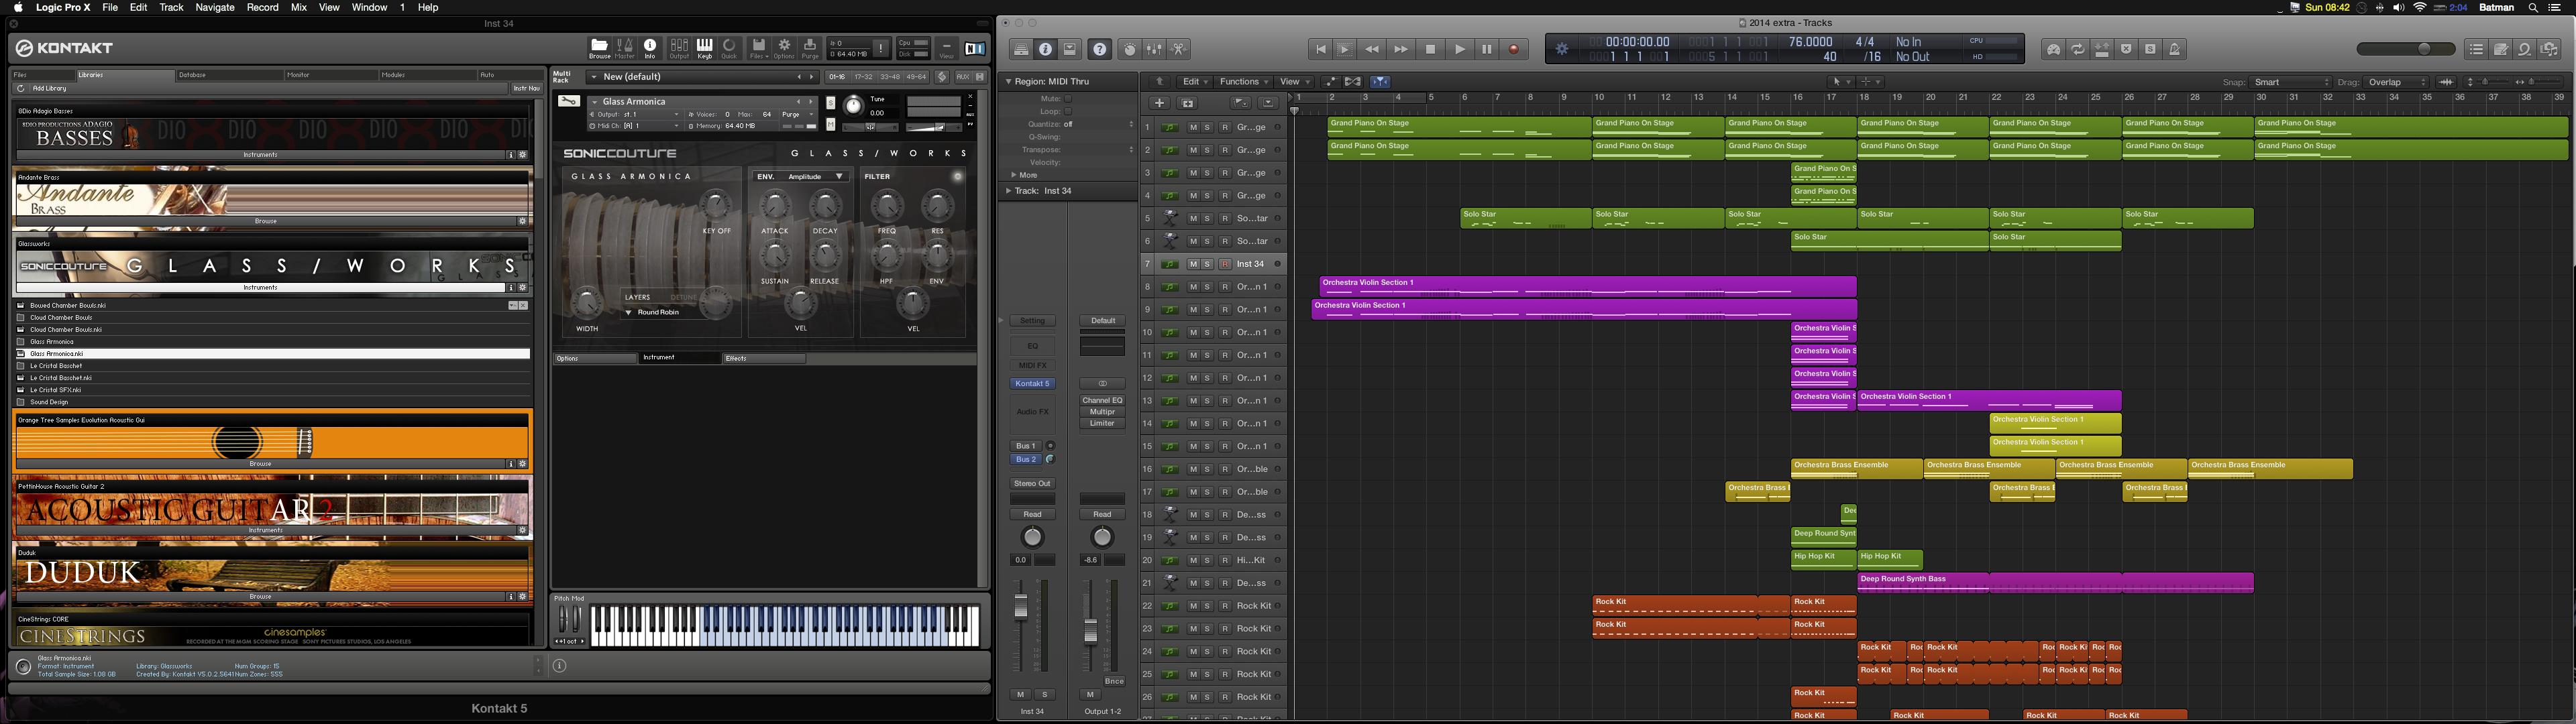Click the Add Library button
Viewport: 2576px width, 724px height.
(x=49, y=88)
